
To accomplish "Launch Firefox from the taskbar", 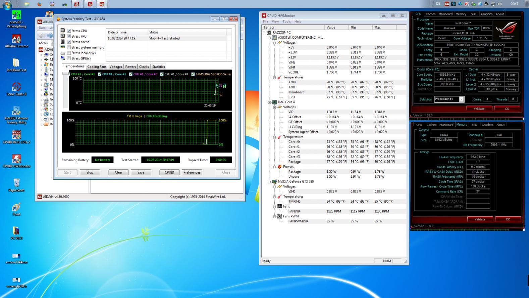I will pyautogui.click(x=39, y=4).
